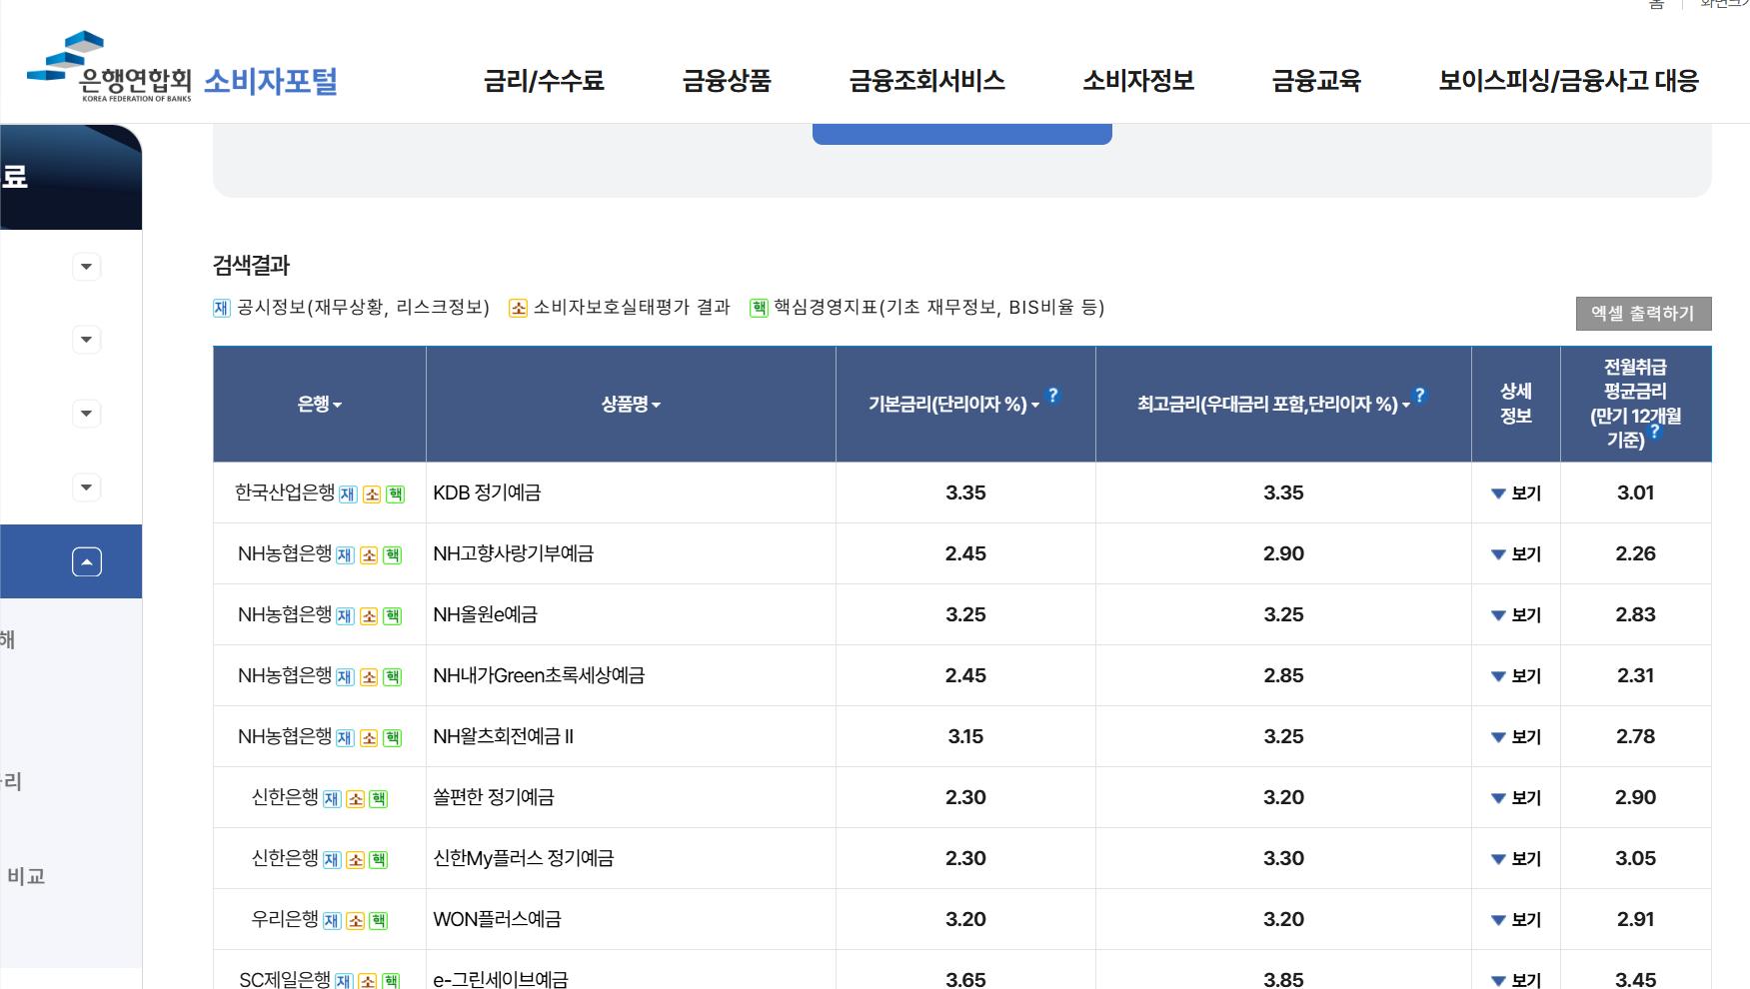1750x989 pixels.
Task: Click base rate 3.15 for NH왈츠회전예금 II
Action: click(x=965, y=736)
